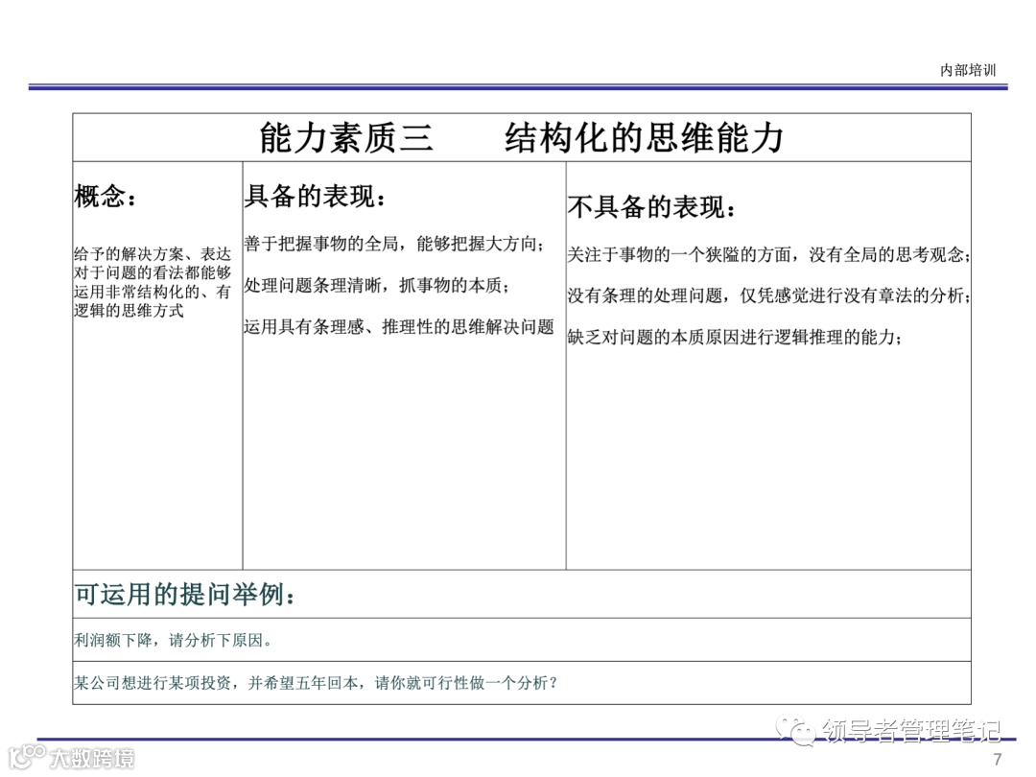Click the row '某公司想进行某项投资...'
1036x777 pixels.
click(522, 683)
